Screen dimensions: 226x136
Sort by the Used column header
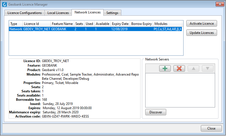point(89,24)
